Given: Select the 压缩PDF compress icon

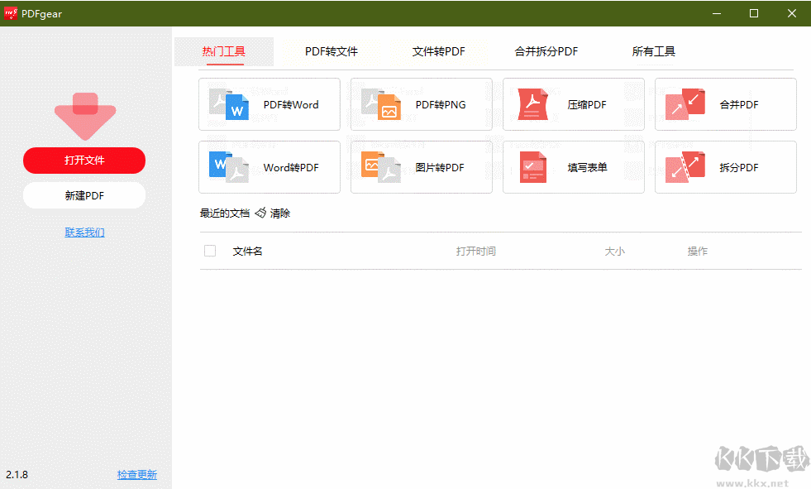Looking at the screenshot, I should coord(533,104).
